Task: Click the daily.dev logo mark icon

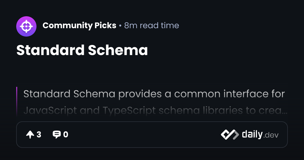Action: point(230,135)
